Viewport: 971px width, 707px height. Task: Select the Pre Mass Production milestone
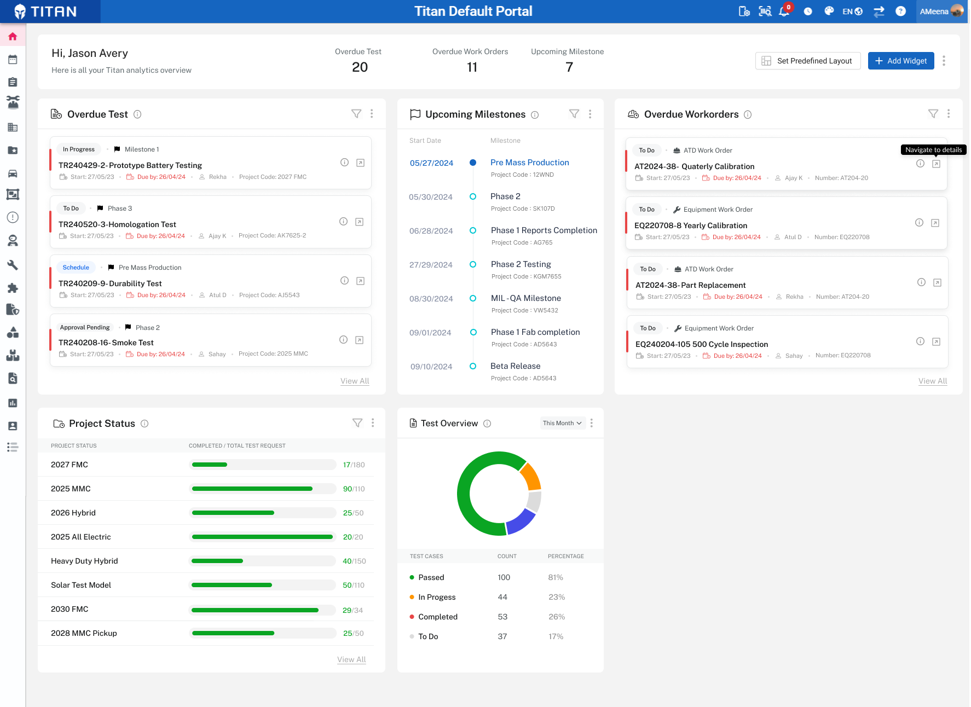coord(529,163)
